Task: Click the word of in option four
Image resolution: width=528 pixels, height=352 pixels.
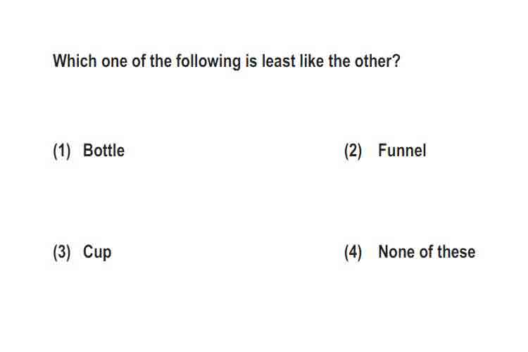Action: (426, 252)
